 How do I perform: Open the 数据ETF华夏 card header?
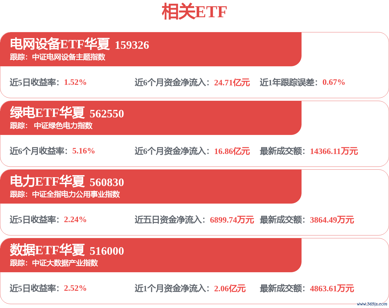coord(151,255)
